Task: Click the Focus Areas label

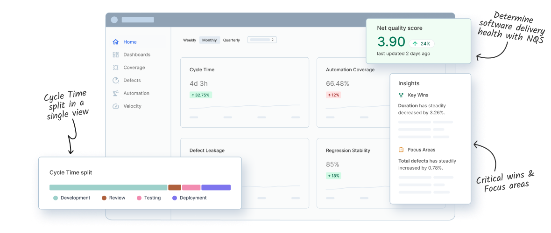Action: [x=421, y=150]
